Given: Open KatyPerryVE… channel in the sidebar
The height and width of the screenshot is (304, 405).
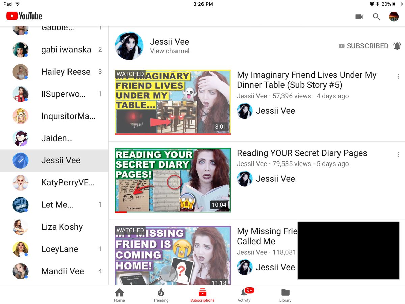Looking at the screenshot, I should pyautogui.click(x=54, y=183).
